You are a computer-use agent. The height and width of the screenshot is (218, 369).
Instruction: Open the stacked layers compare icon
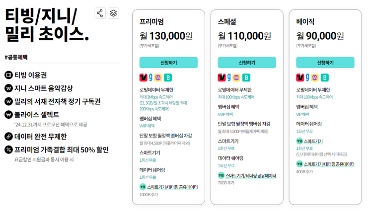114,13
